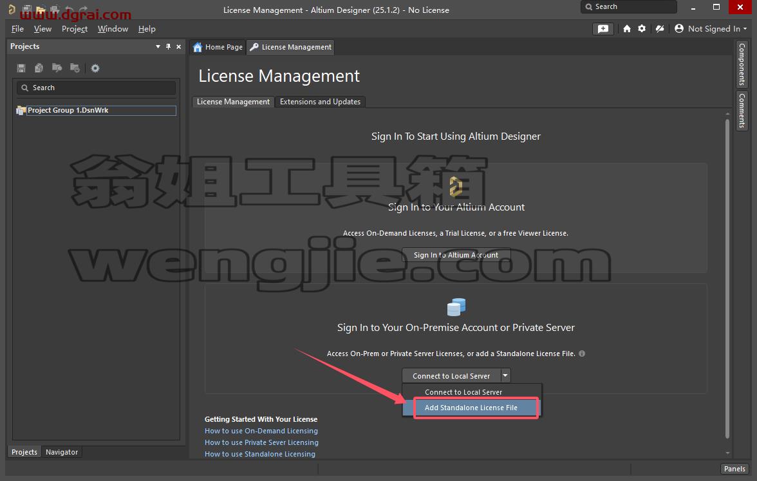The height and width of the screenshot is (481, 757).
Task: Close the Projects panel
Action: 179,46
